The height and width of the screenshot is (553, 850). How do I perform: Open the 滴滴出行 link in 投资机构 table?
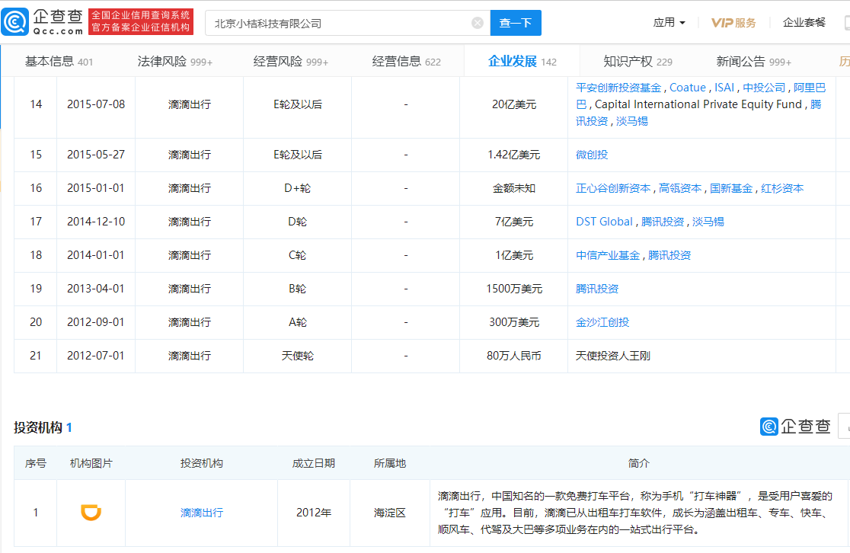point(200,512)
